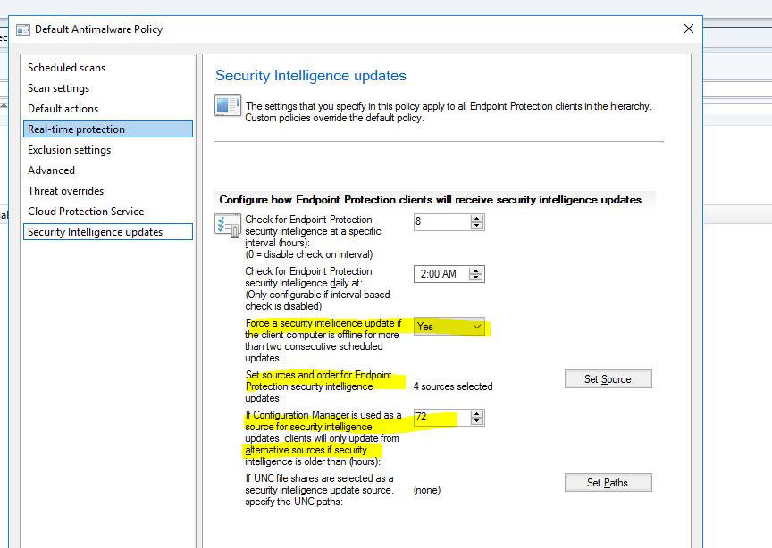Increase the interval hours value
Screen dimensions: 772x548
pos(476,218)
